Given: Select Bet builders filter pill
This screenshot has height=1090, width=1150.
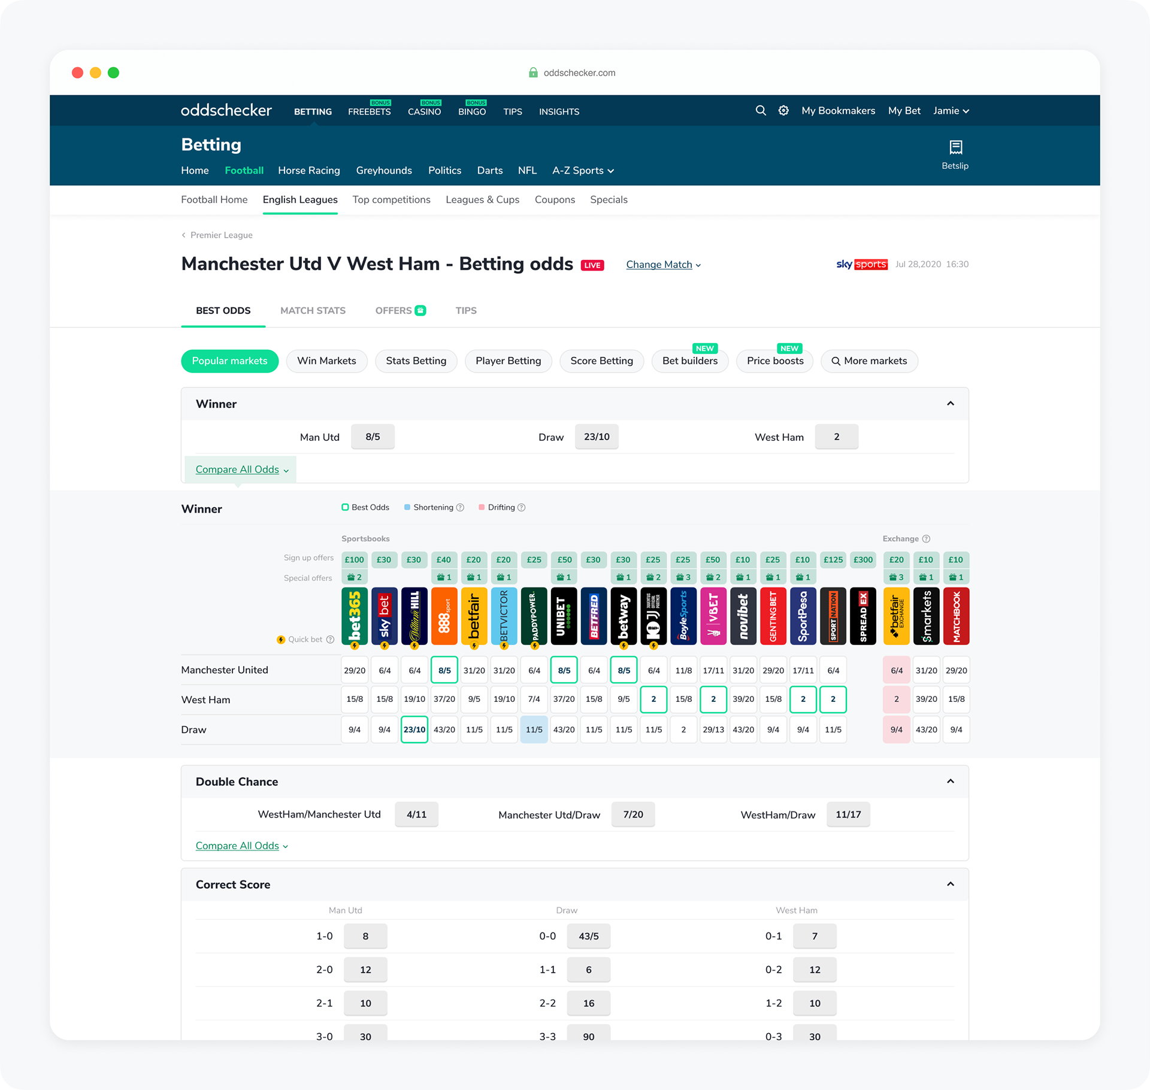Looking at the screenshot, I should (690, 361).
